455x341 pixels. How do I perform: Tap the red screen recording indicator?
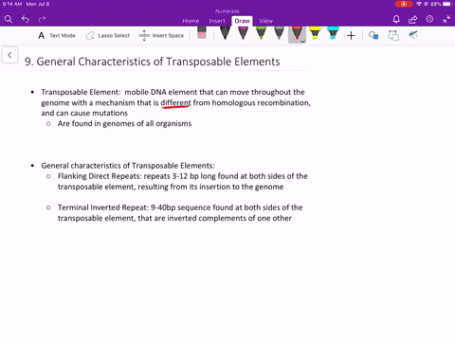[404, 4]
